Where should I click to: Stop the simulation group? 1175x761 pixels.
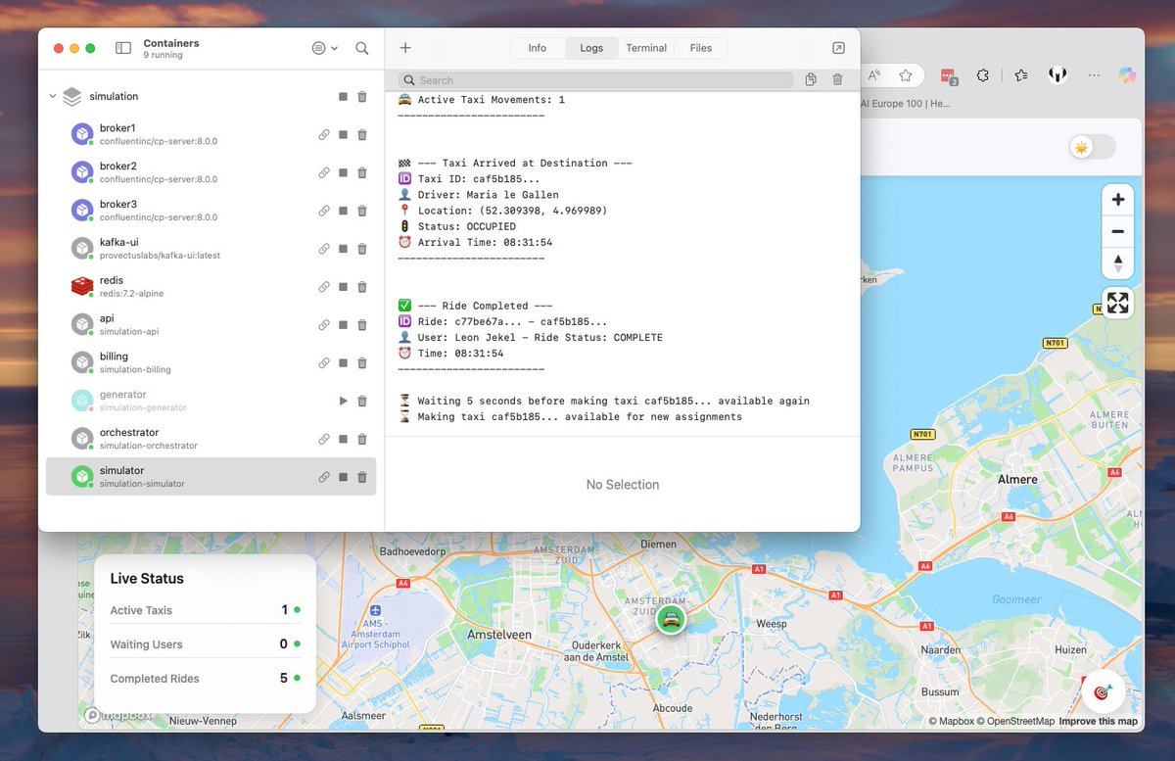343,96
